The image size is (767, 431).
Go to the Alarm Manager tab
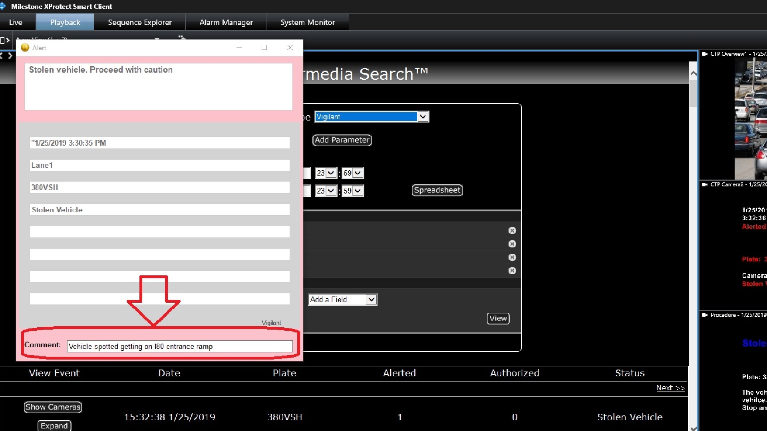[x=226, y=22]
